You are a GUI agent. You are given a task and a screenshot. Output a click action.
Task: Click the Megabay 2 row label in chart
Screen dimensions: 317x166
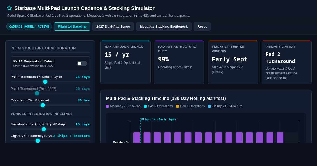120,142
